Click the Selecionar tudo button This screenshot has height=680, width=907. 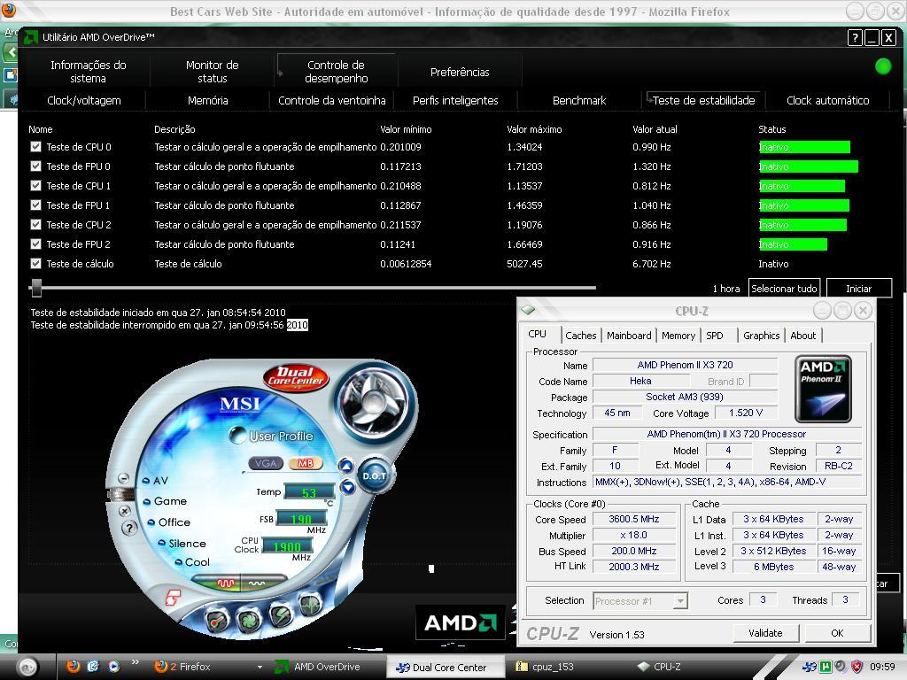point(784,289)
